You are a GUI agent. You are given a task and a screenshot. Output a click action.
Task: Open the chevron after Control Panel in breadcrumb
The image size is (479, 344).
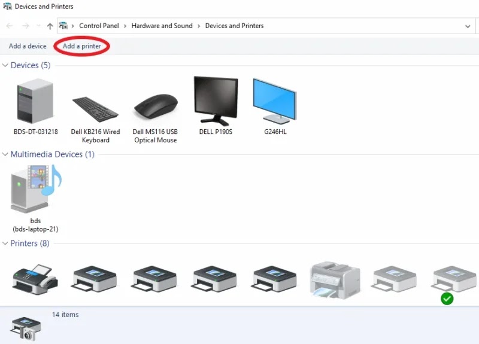125,26
